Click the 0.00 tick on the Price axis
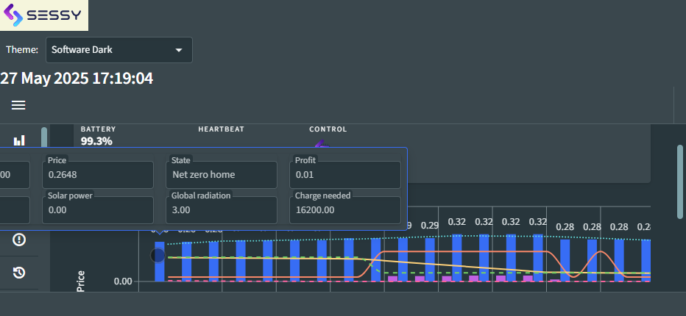 point(123,281)
